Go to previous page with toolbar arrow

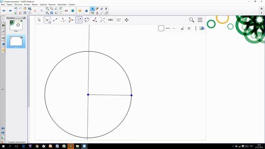point(4,11)
